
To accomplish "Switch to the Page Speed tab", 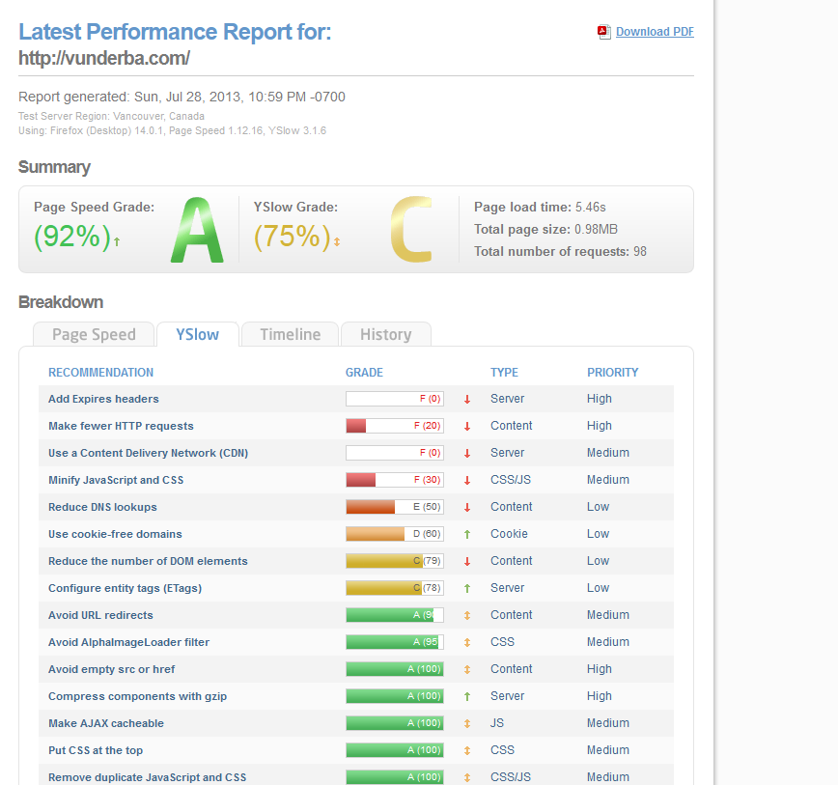I will point(94,334).
